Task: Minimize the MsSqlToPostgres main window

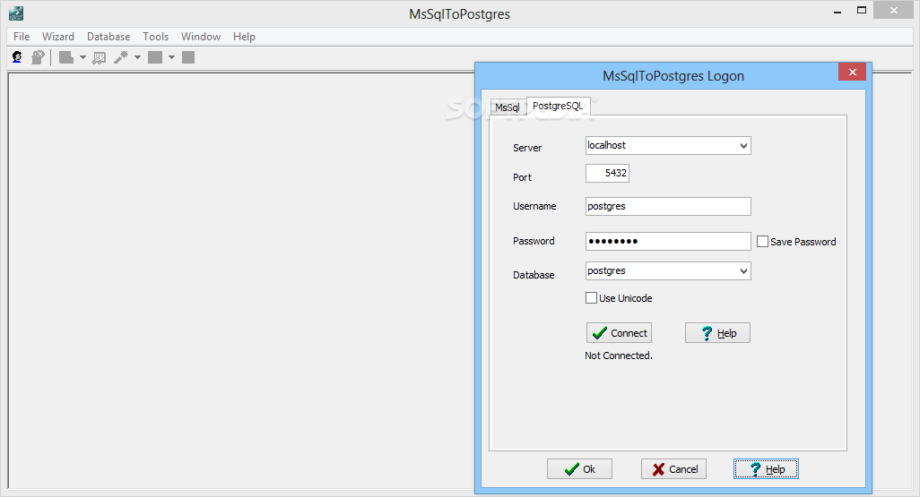Action: point(838,11)
